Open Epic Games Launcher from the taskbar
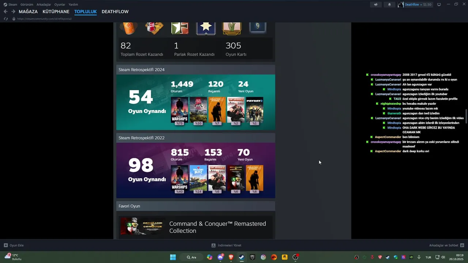 [x=252, y=257]
